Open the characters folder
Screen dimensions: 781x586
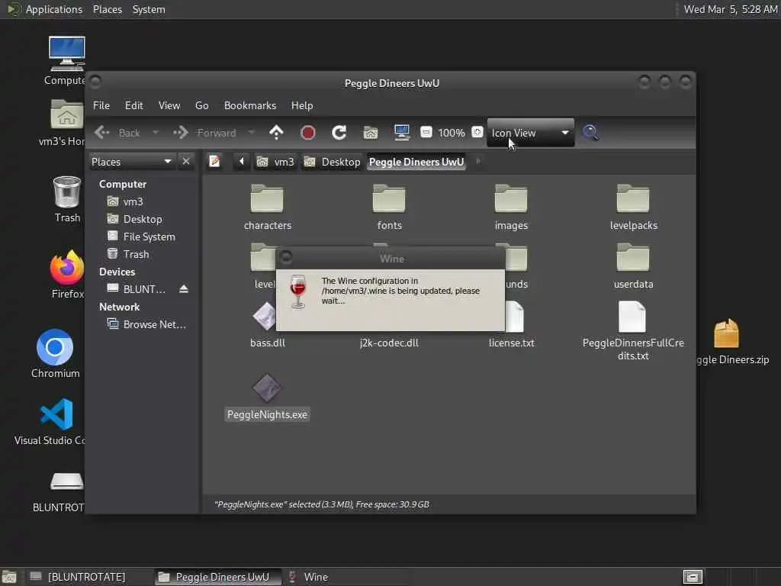click(x=268, y=208)
